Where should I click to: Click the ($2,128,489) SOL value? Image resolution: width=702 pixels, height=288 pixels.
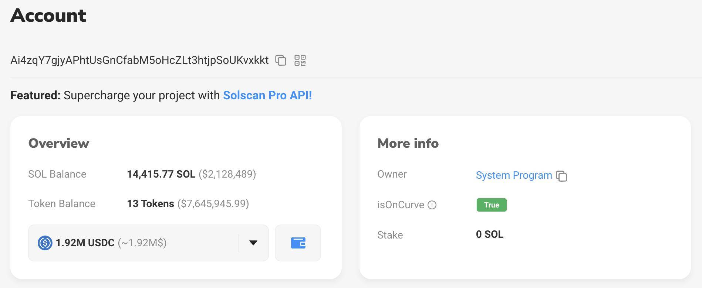[x=227, y=174]
